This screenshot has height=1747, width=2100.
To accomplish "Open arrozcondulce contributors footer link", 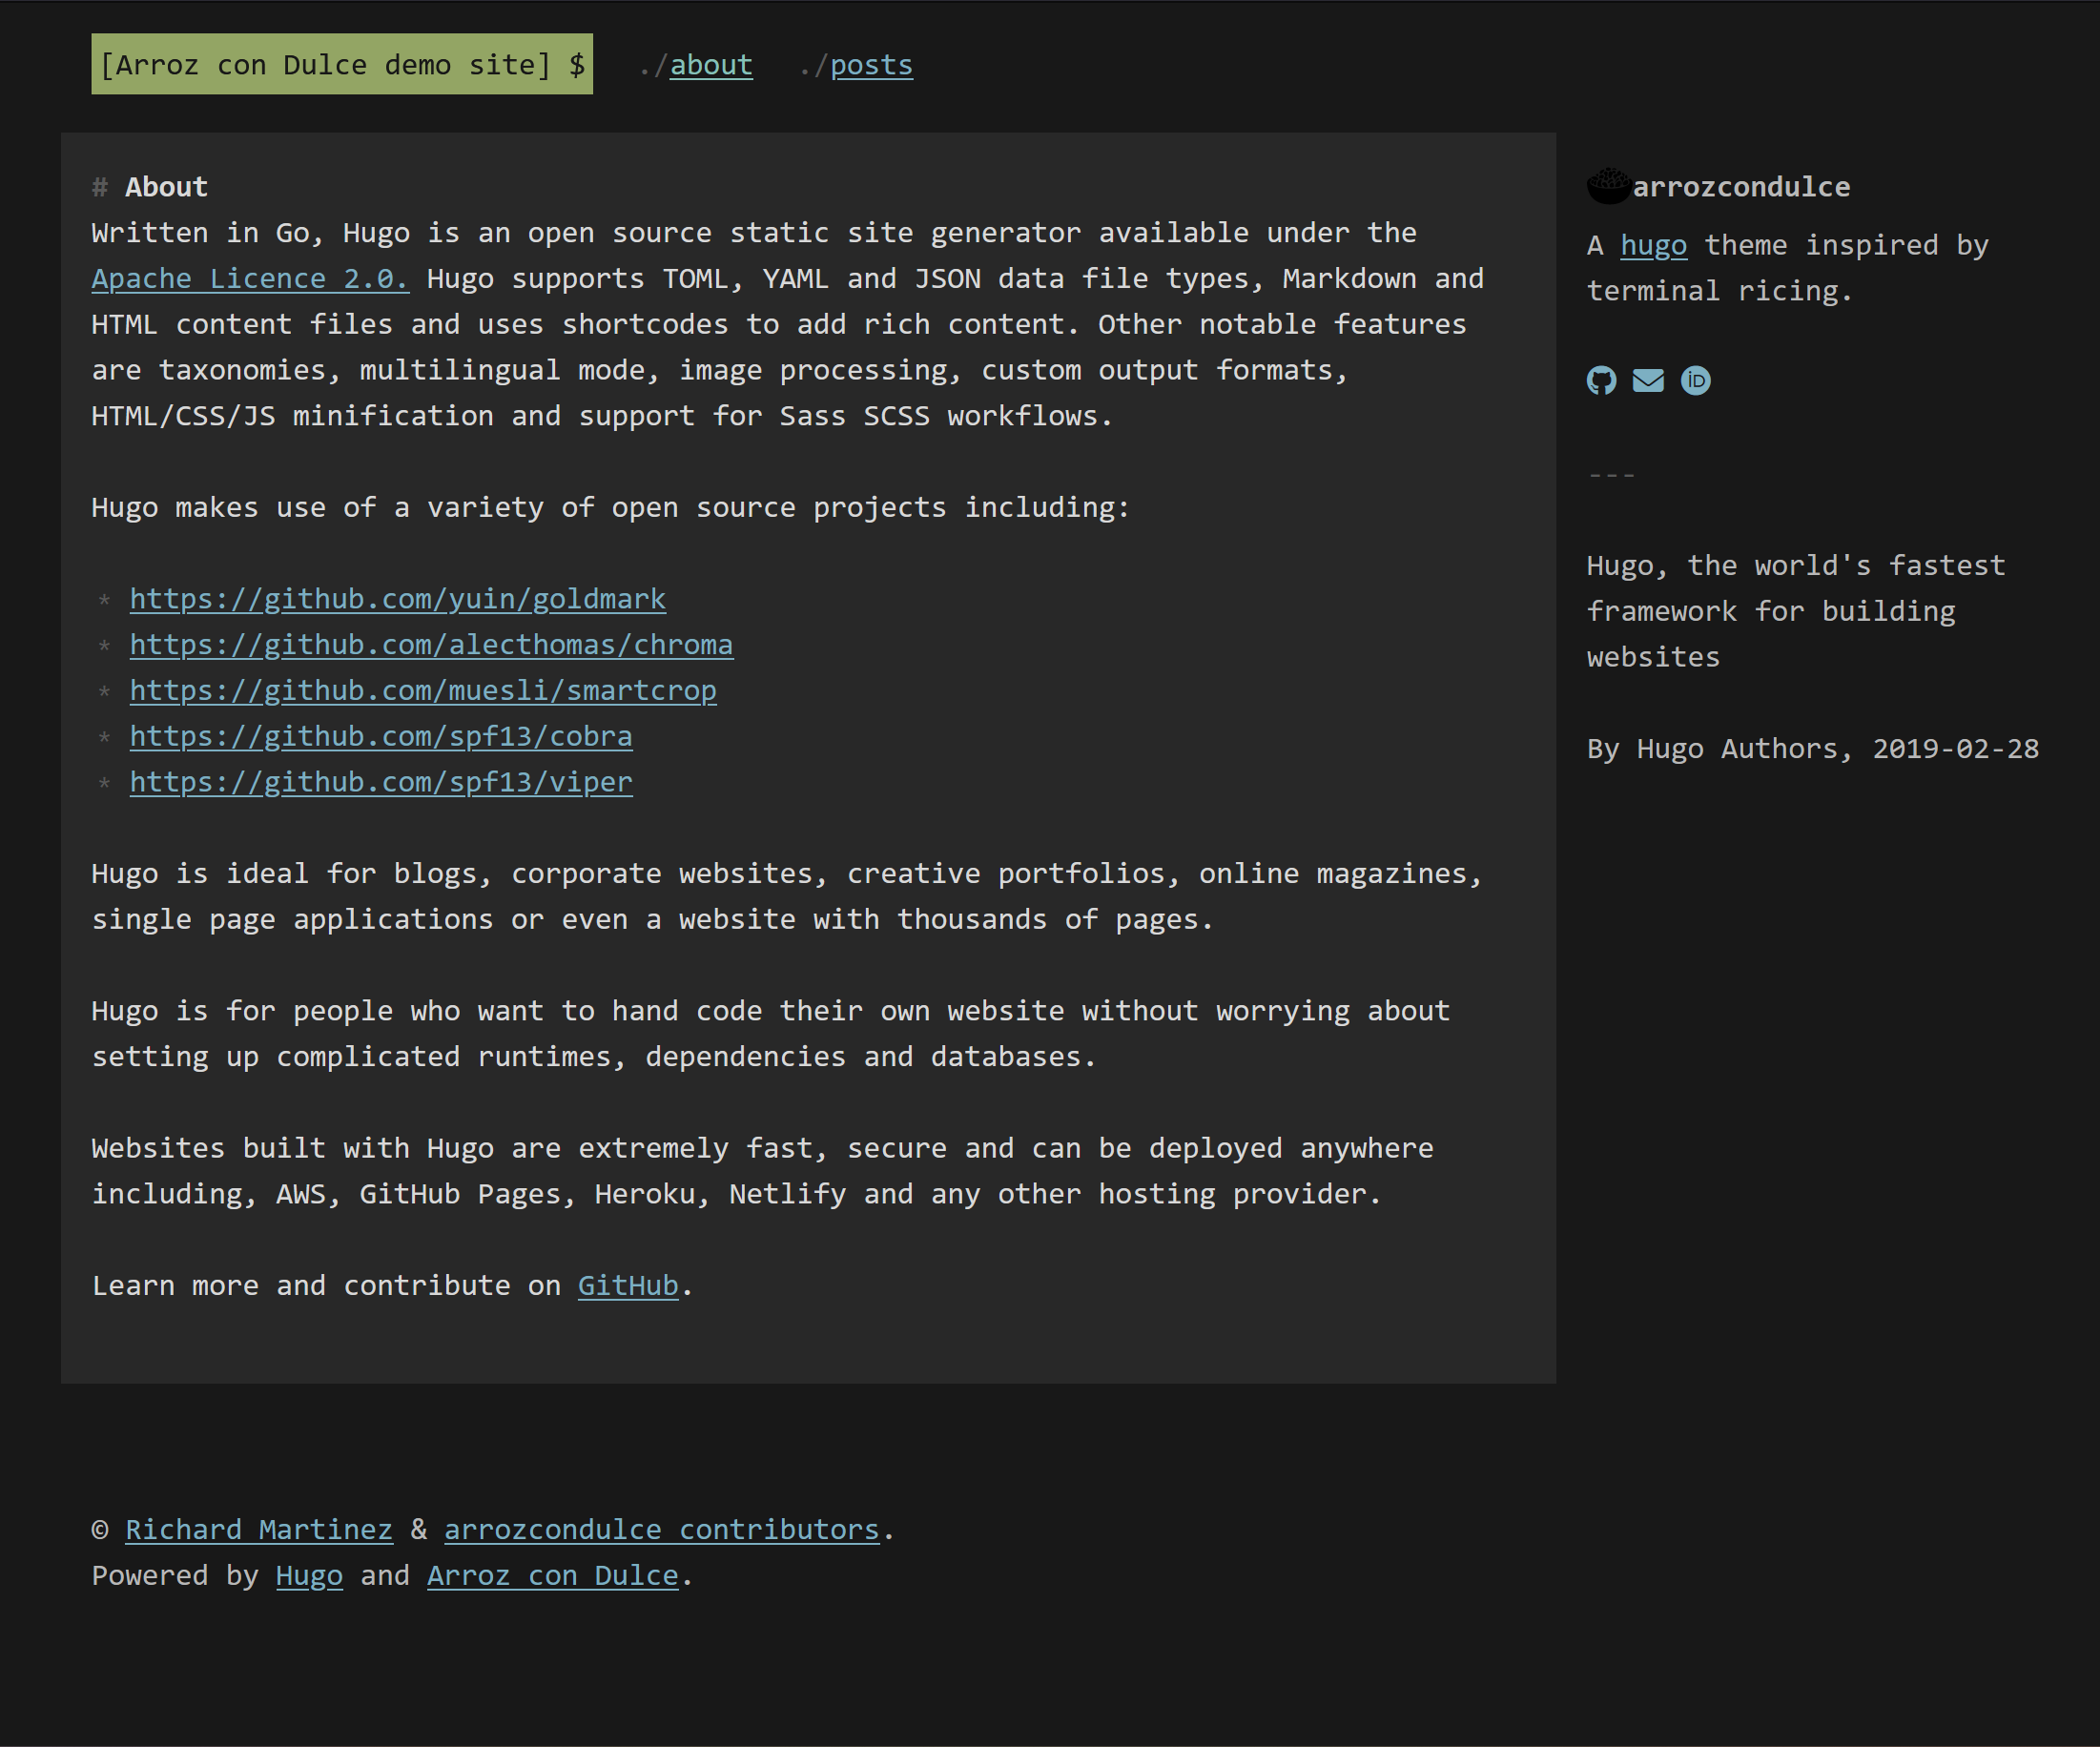I will 661,1529.
